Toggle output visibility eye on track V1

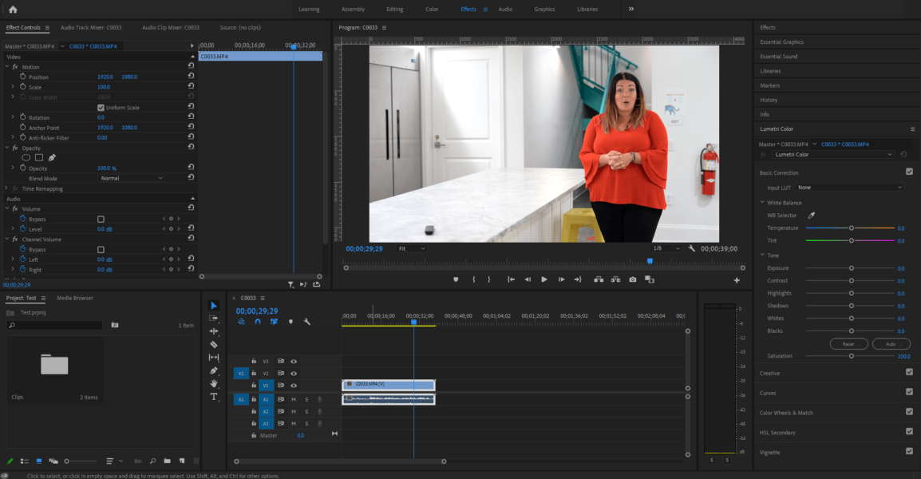pyautogui.click(x=294, y=386)
